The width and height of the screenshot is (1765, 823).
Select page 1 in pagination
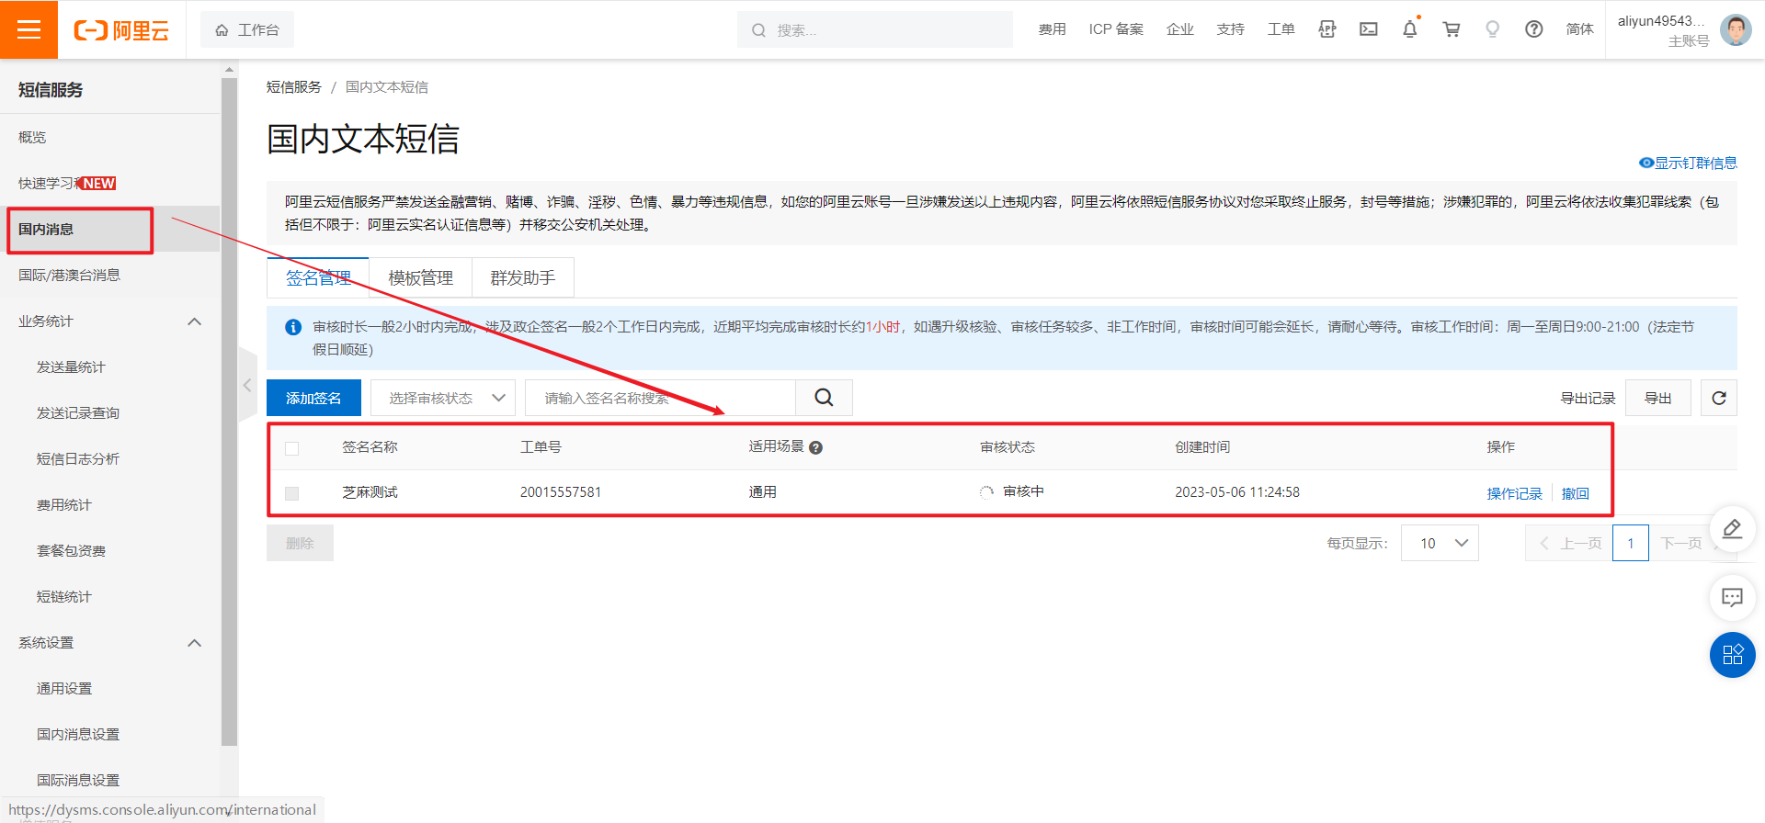1631,543
